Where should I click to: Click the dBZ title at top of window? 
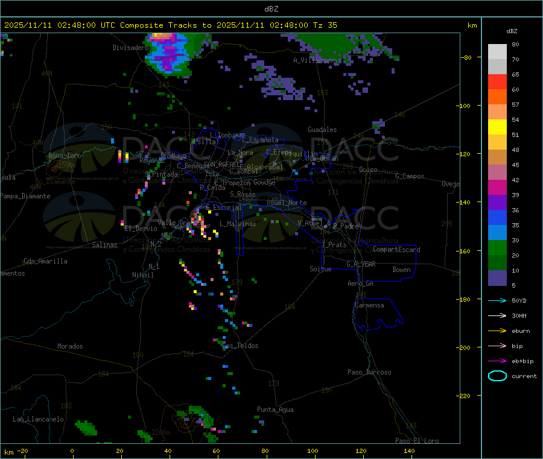(x=271, y=8)
